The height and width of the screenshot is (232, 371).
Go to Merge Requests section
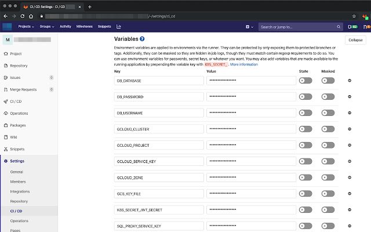coord(23,89)
